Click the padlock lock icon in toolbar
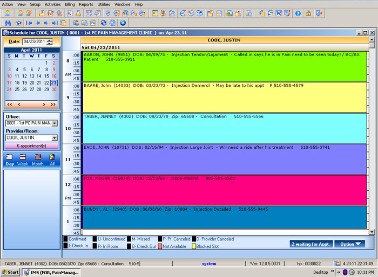The image size is (378, 277). tap(308, 13)
